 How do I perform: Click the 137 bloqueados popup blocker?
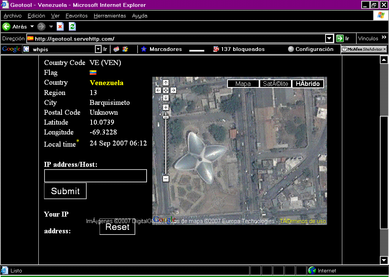pos(239,49)
